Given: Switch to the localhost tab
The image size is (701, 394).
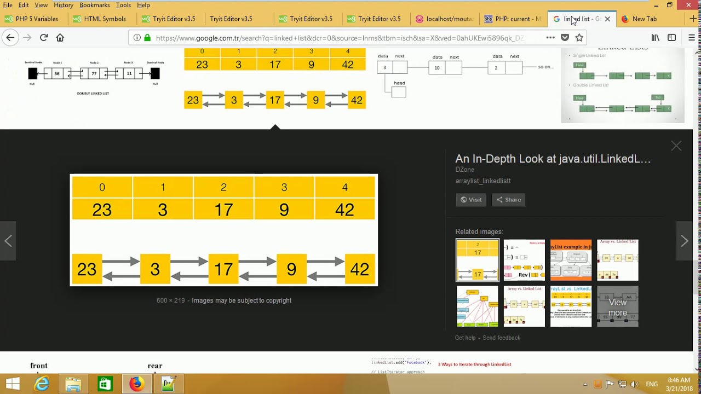Looking at the screenshot, I should point(446,19).
